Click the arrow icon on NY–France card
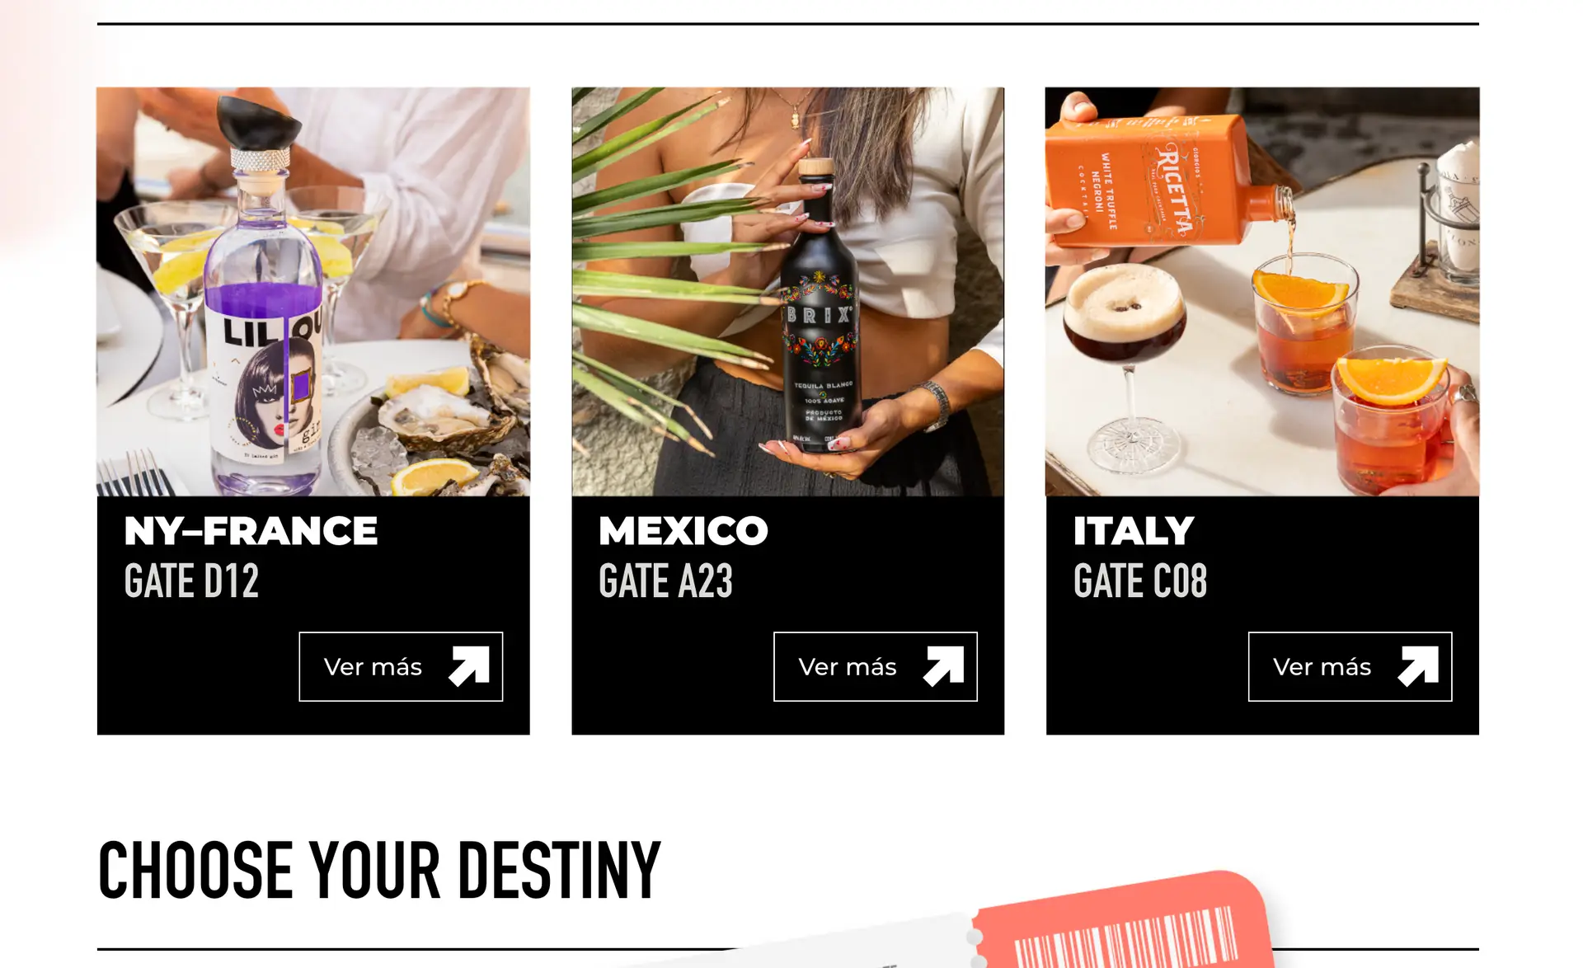 point(469,666)
